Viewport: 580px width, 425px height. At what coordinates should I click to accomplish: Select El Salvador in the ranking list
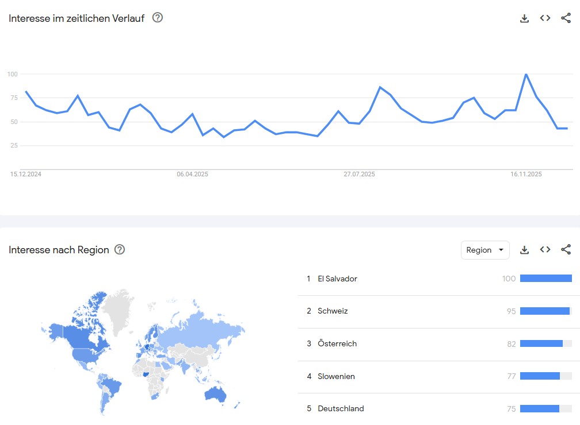tap(337, 279)
